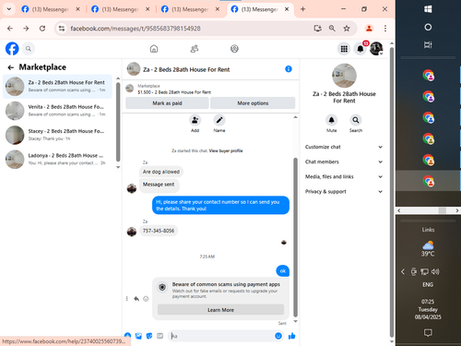View site information icon in address bar
Image resolution: width=461 pixels, height=346 pixels.
pyautogui.click(x=62, y=29)
